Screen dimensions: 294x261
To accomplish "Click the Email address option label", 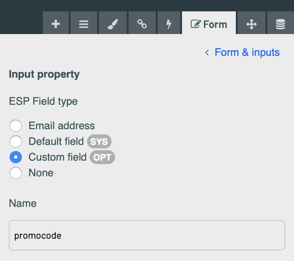I will click(62, 126).
